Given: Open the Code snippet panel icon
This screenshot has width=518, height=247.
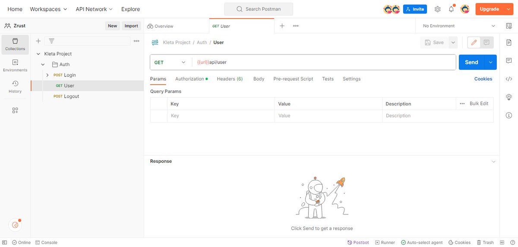Looking at the screenshot, I should [509, 79].
